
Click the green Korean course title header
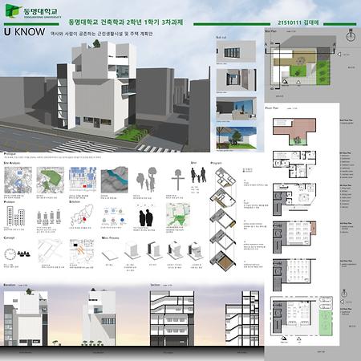coord(126,22)
